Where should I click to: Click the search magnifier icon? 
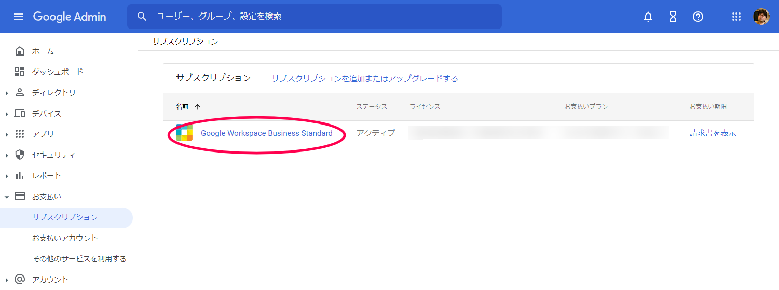(142, 17)
